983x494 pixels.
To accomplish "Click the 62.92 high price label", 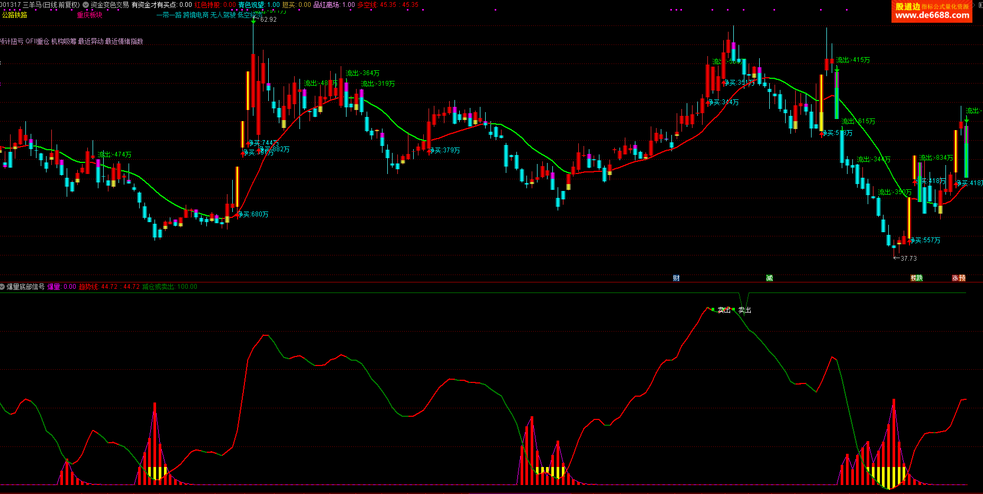I will tap(269, 20).
